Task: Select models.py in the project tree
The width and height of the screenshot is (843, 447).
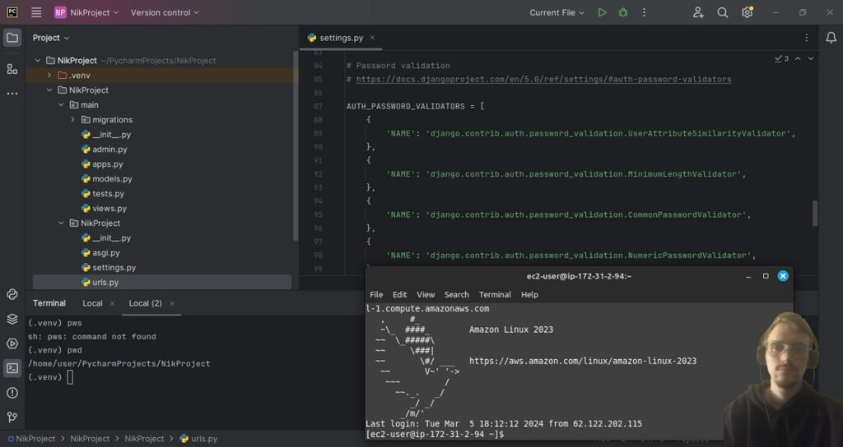Action: pos(112,179)
